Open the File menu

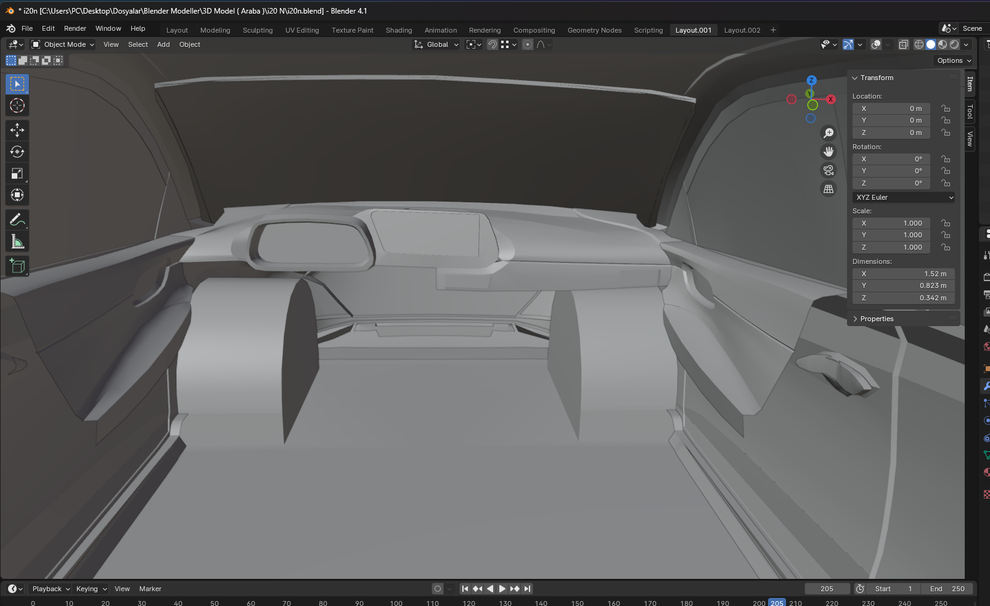(x=27, y=28)
